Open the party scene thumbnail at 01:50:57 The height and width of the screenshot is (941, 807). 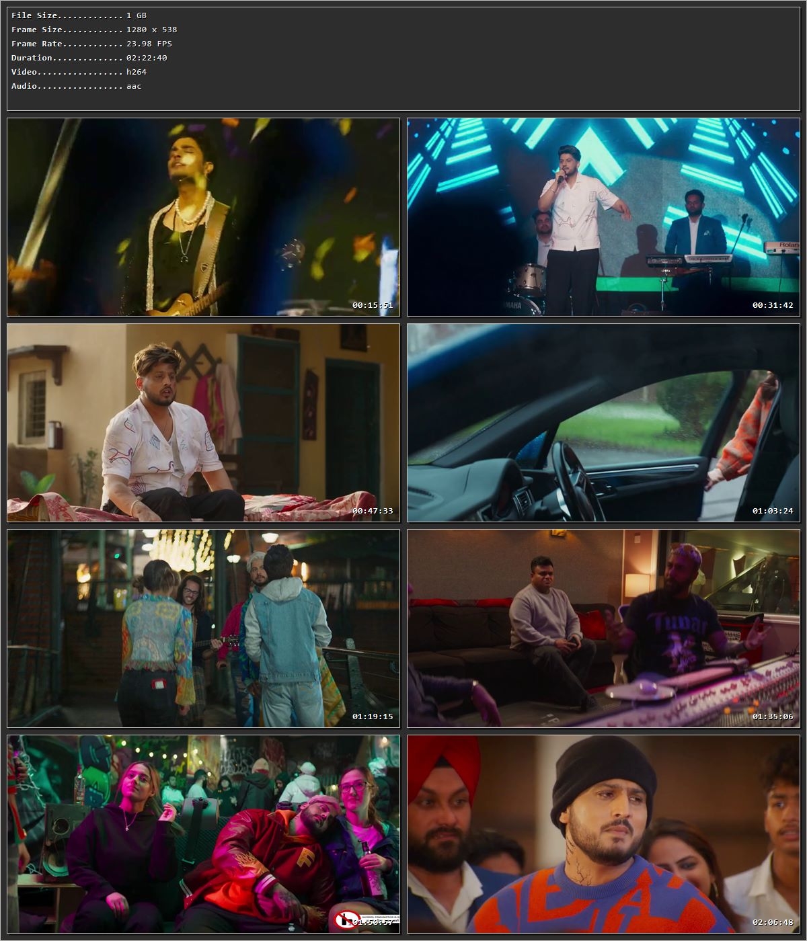pyautogui.click(x=202, y=837)
